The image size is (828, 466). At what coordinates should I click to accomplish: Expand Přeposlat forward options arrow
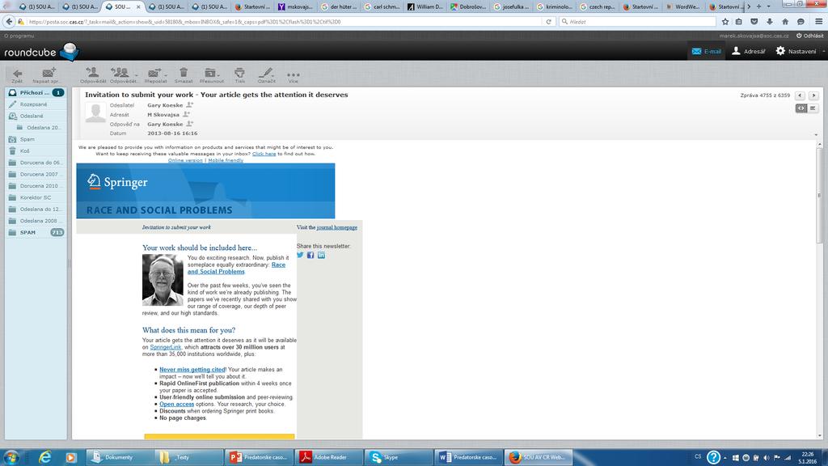pos(167,75)
